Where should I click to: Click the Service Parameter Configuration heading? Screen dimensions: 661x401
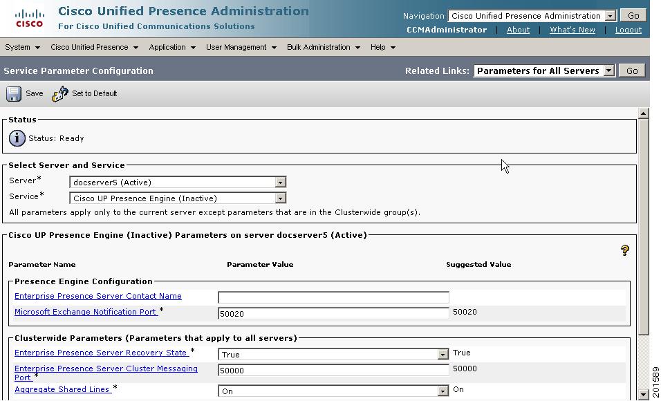(78, 71)
